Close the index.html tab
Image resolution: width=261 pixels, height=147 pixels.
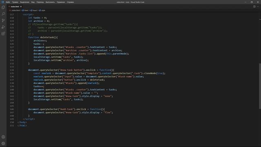pos(21,7)
